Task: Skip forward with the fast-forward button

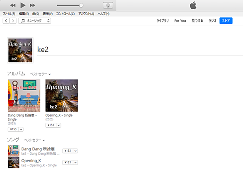Action: [32, 5]
